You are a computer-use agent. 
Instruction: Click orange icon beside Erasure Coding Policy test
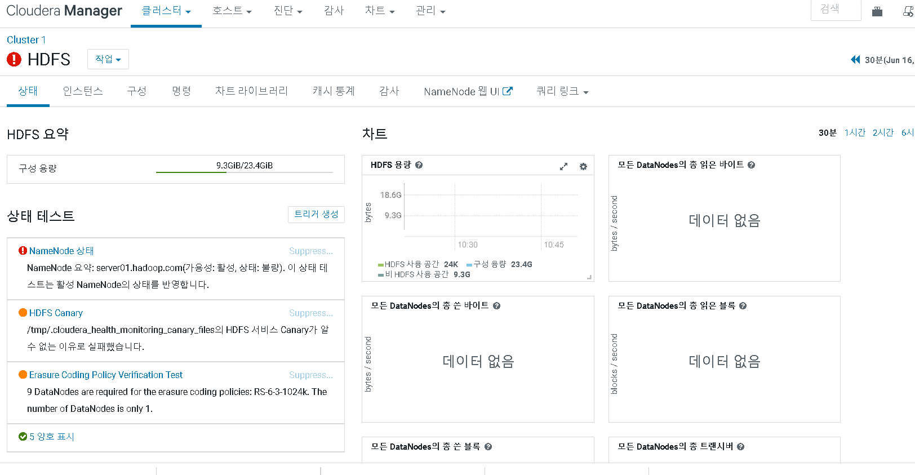point(23,375)
